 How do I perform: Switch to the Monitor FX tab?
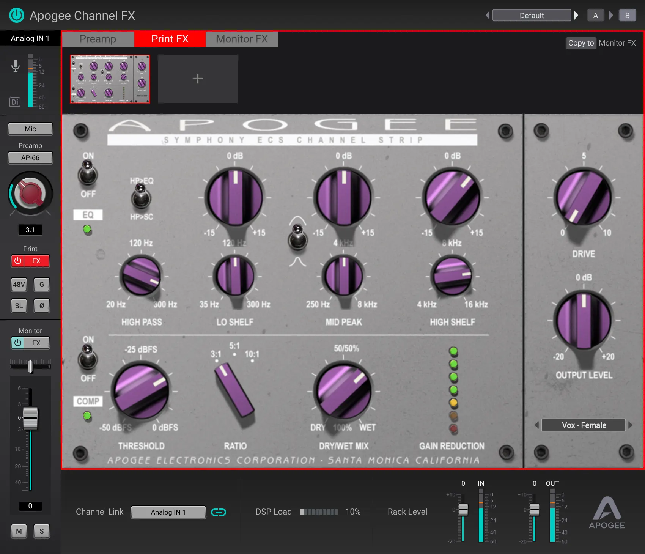click(x=242, y=39)
